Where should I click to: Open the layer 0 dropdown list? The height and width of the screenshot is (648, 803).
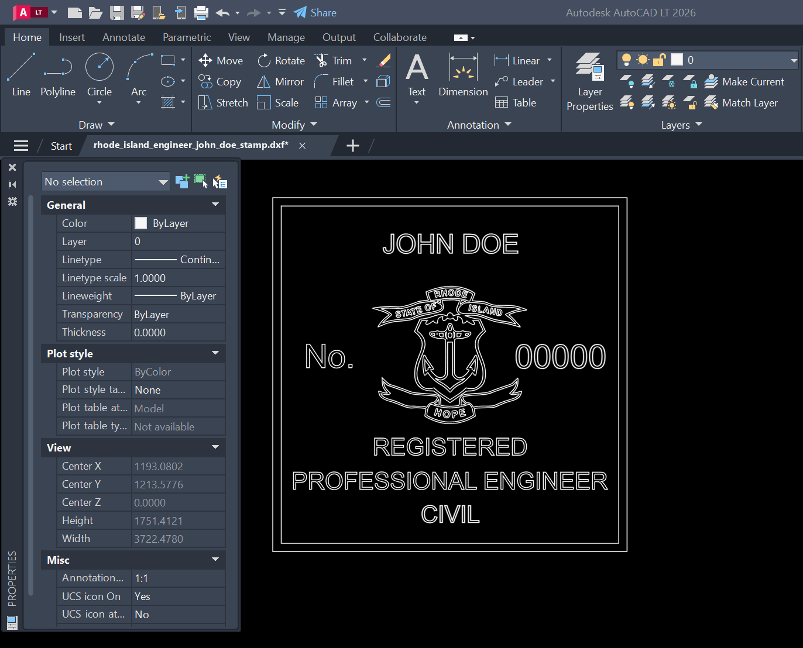pyautogui.click(x=794, y=60)
